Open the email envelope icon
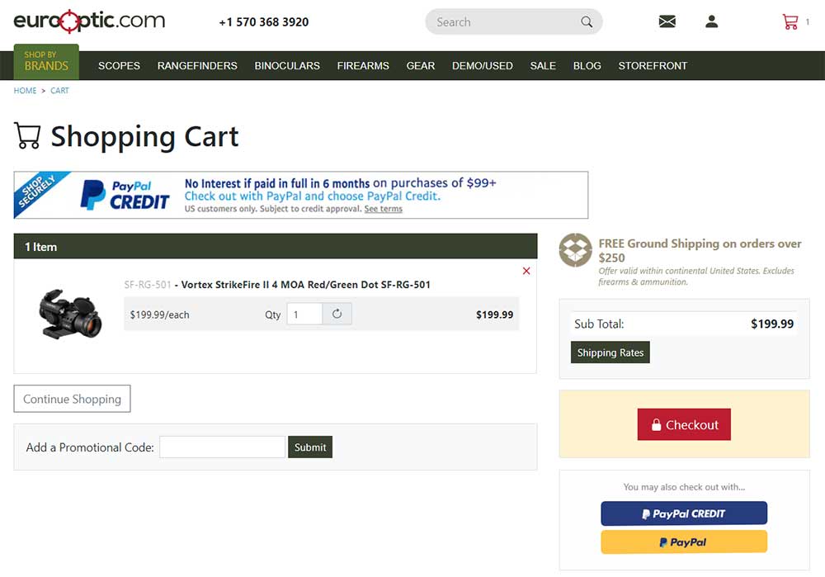 click(x=667, y=22)
